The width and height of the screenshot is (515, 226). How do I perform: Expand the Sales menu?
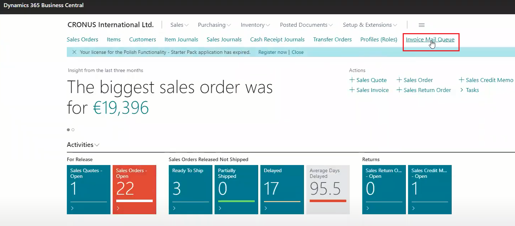(x=179, y=25)
